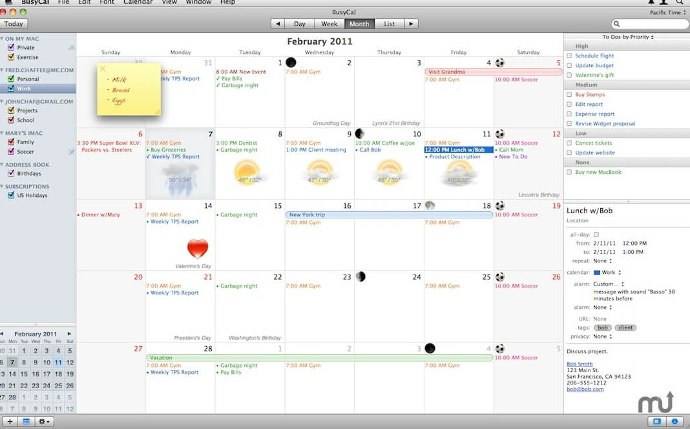Click the blue Work calendar color swatch
This screenshot has height=429, width=690.
[x=597, y=273]
